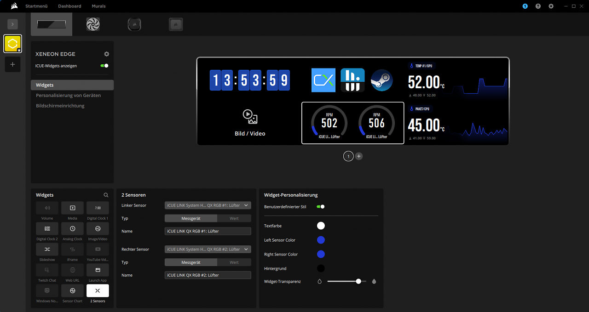
Task: Open the Dashboard menu
Action: tap(69, 6)
